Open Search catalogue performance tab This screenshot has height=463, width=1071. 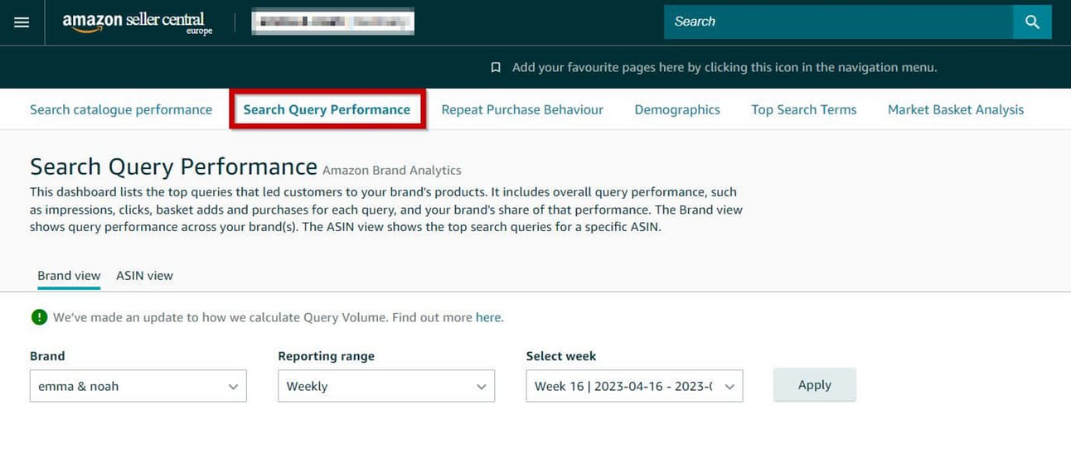(121, 109)
